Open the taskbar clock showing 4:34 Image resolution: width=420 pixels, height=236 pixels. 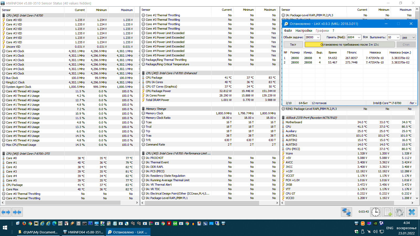[407, 228]
